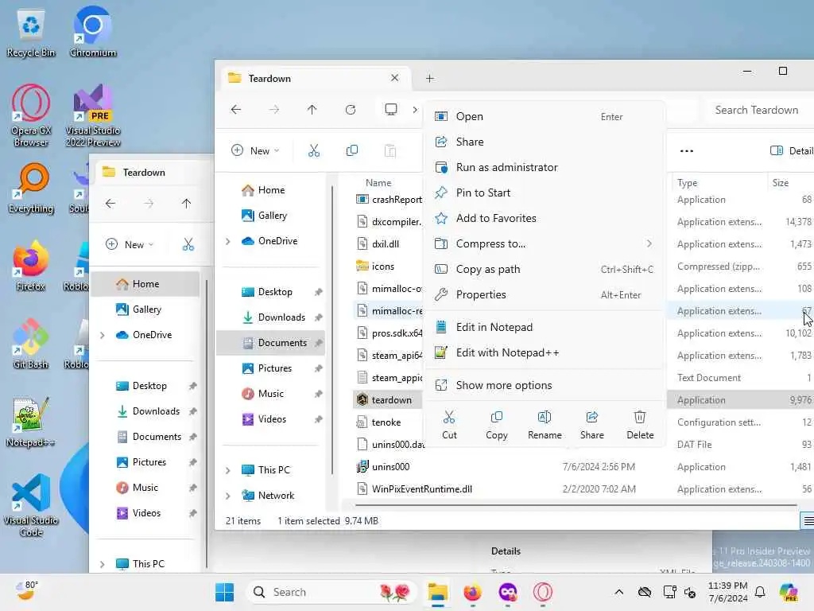Image resolution: width=814 pixels, height=611 pixels.
Task: Open Everything desktop shortcut
Action: pyautogui.click(x=31, y=188)
